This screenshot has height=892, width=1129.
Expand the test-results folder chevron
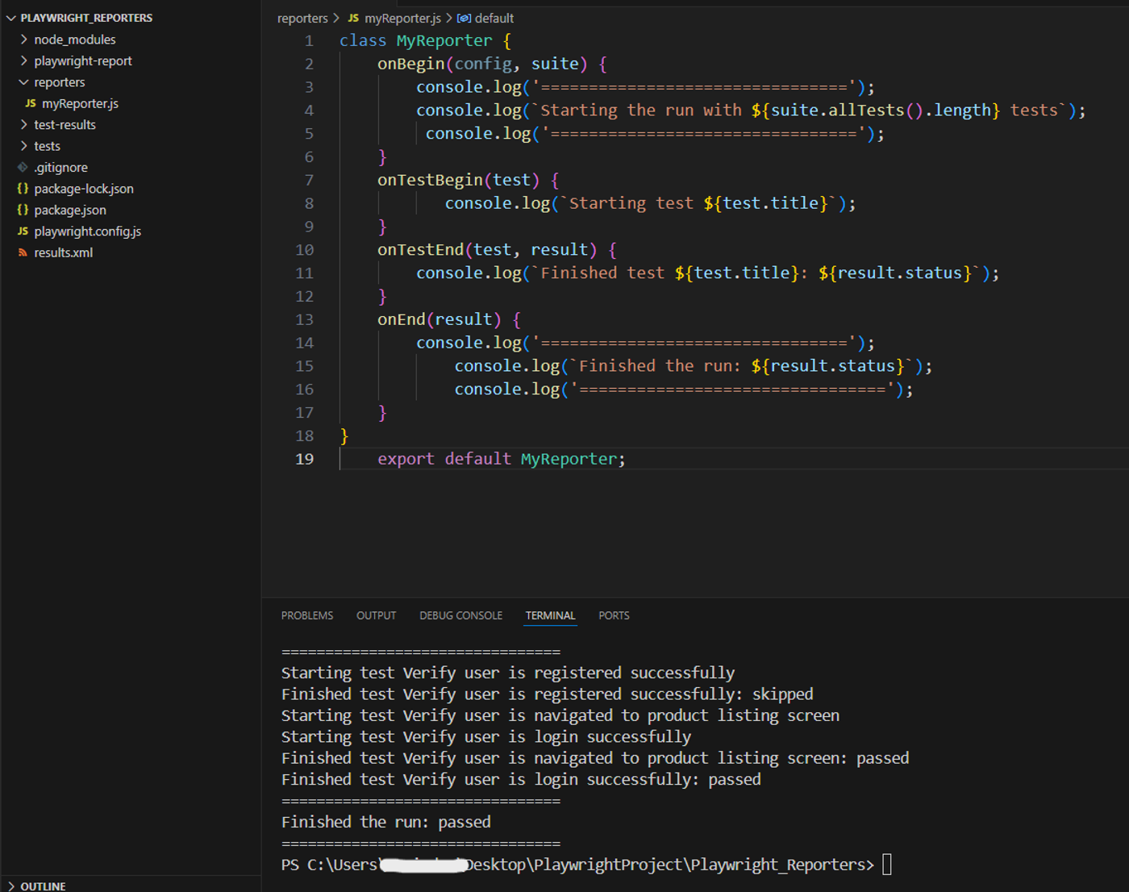[23, 124]
